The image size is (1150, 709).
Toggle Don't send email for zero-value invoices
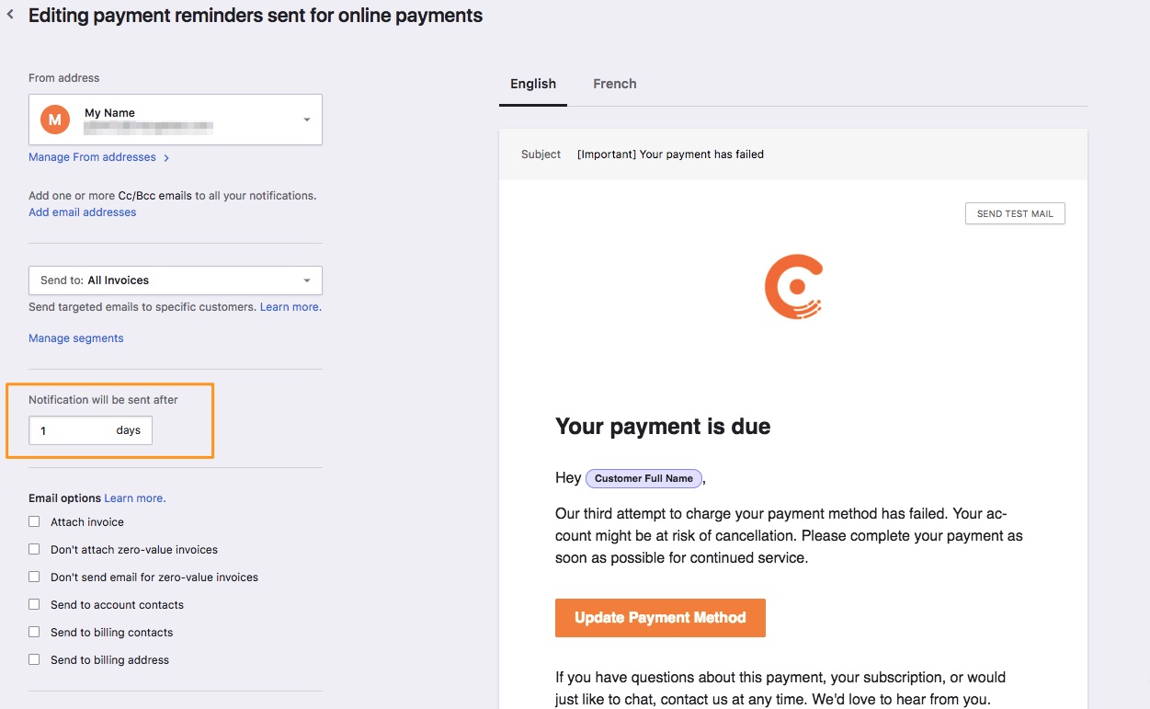tap(34, 577)
